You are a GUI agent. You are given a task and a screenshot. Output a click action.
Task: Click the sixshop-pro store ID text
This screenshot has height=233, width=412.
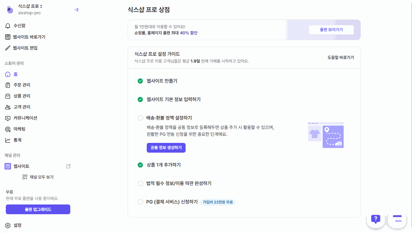point(29,13)
